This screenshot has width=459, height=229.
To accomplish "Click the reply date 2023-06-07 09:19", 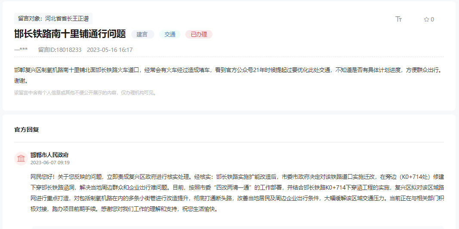I will tap(50, 163).
